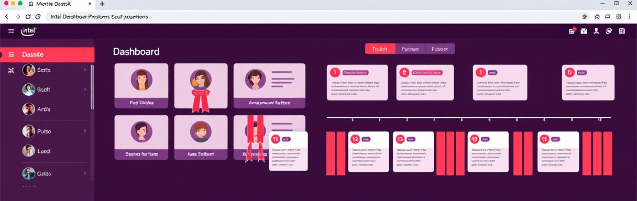Select Pulso in the sidebar
Image resolution: width=637 pixels, height=201 pixels.
point(44,131)
